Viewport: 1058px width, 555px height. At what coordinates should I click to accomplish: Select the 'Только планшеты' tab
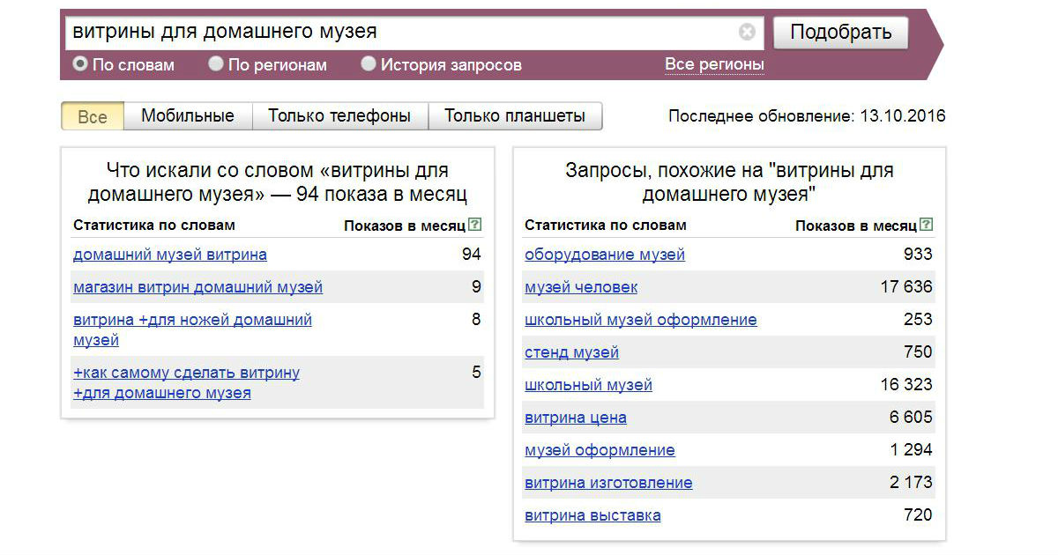click(515, 116)
